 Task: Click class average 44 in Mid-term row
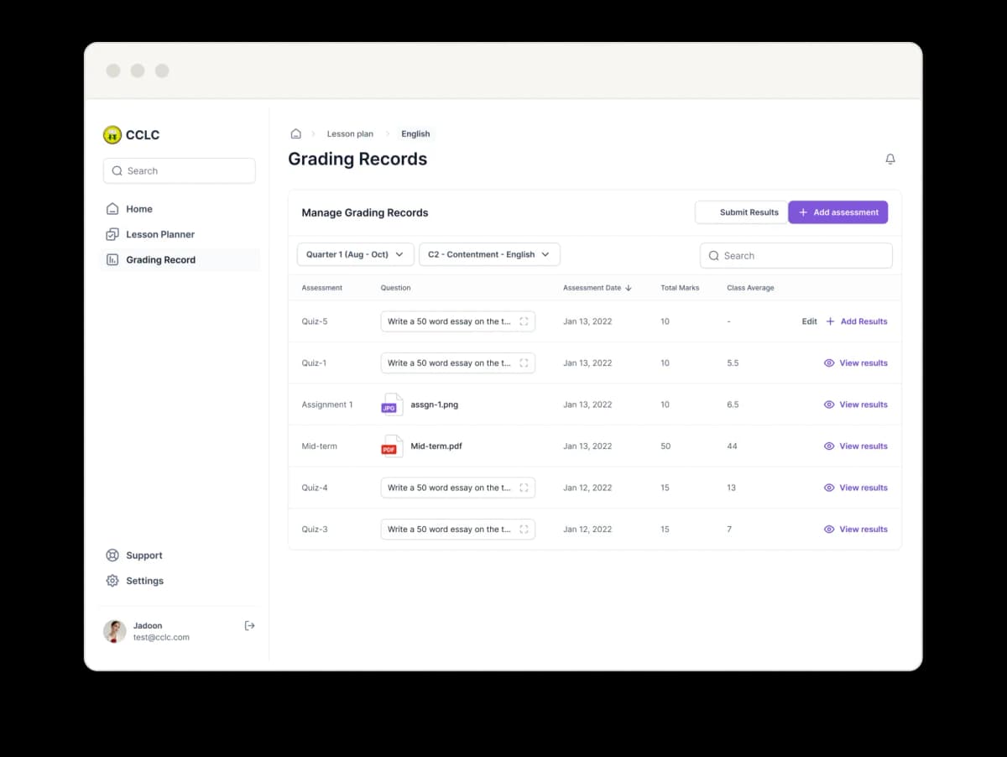732,446
